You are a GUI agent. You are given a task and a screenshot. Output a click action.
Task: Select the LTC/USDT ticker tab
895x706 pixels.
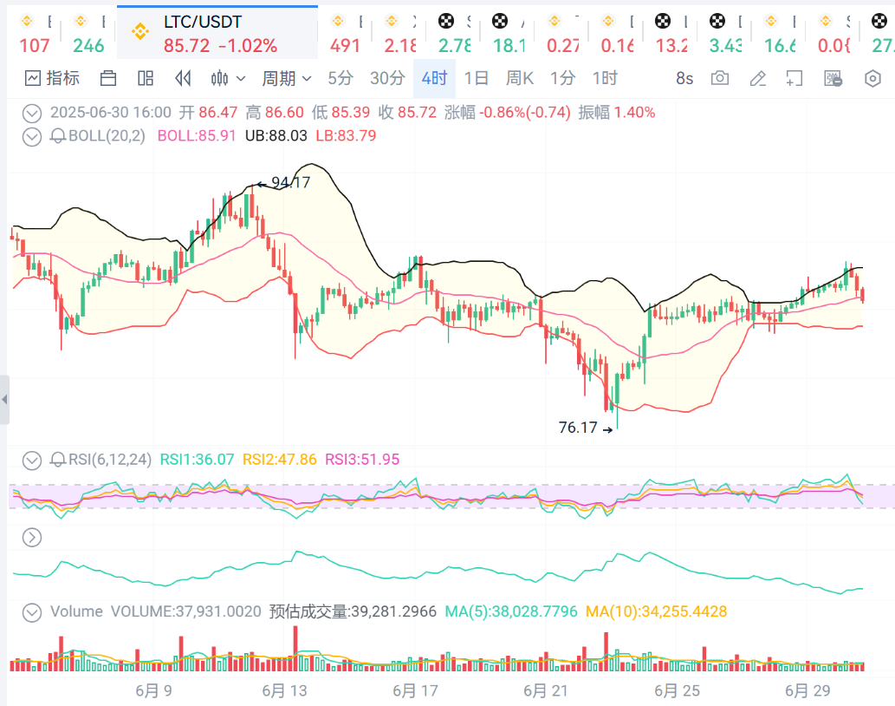tap(217, 33)
